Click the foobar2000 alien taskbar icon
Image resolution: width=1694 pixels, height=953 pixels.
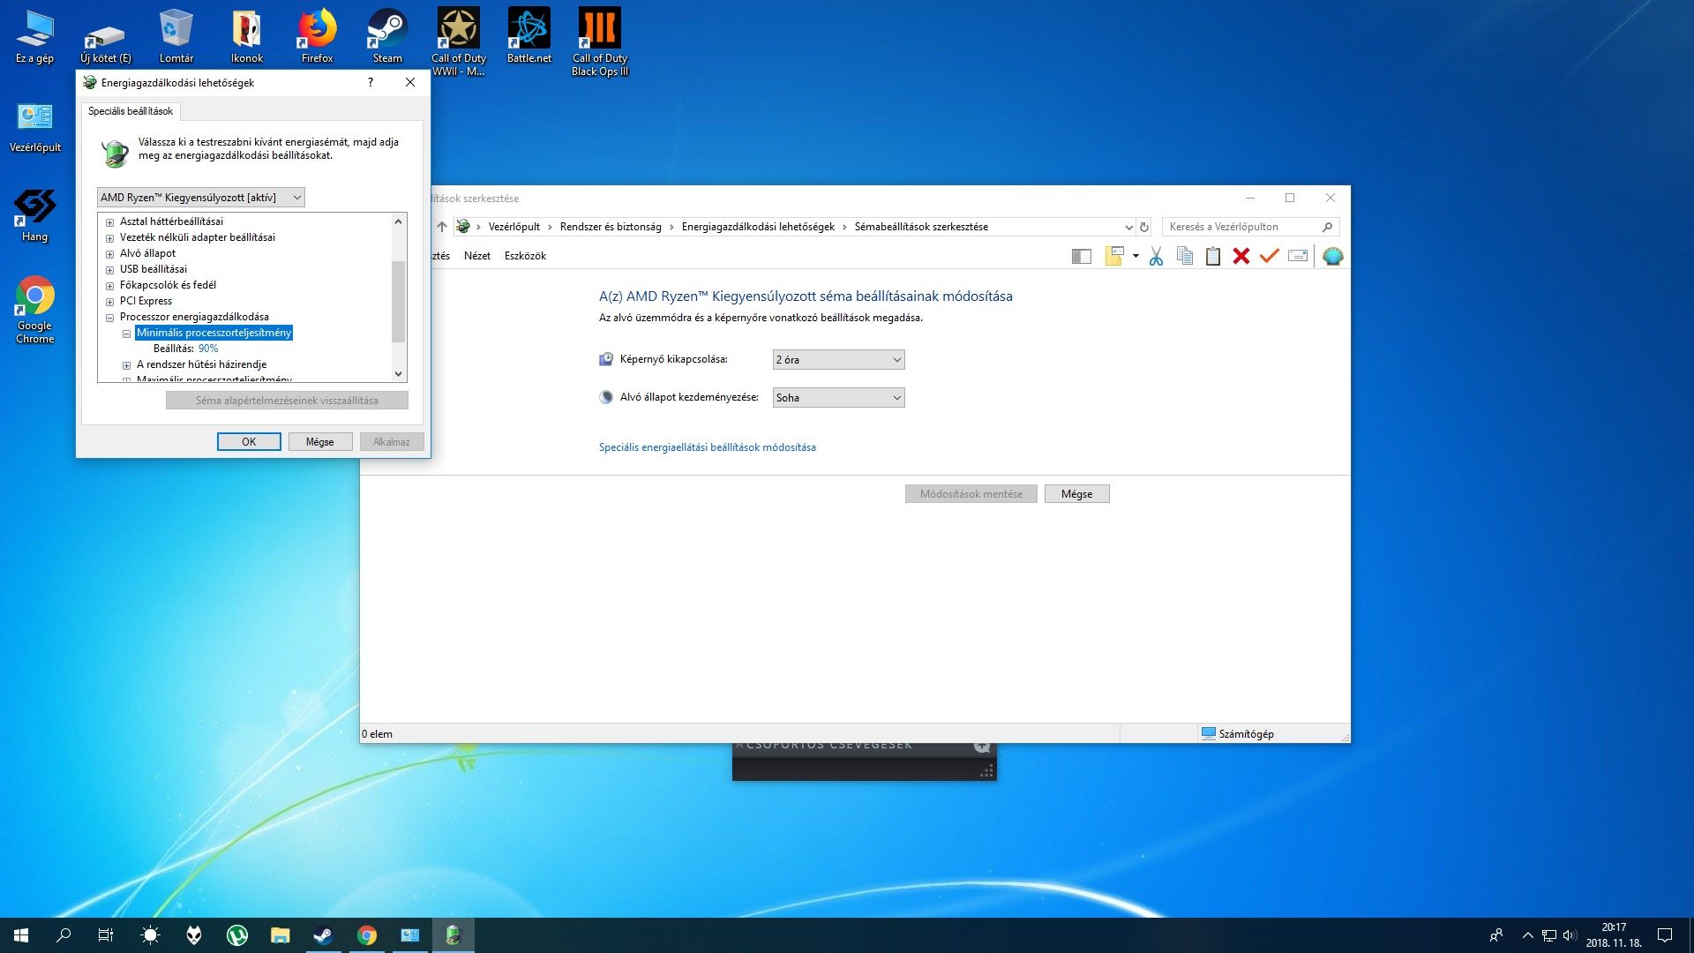194,935
